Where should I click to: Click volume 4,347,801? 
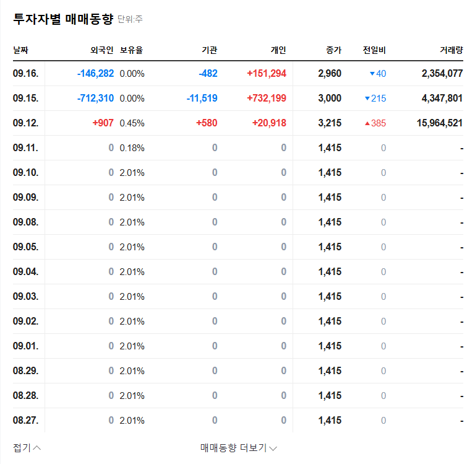coord(442,98)
